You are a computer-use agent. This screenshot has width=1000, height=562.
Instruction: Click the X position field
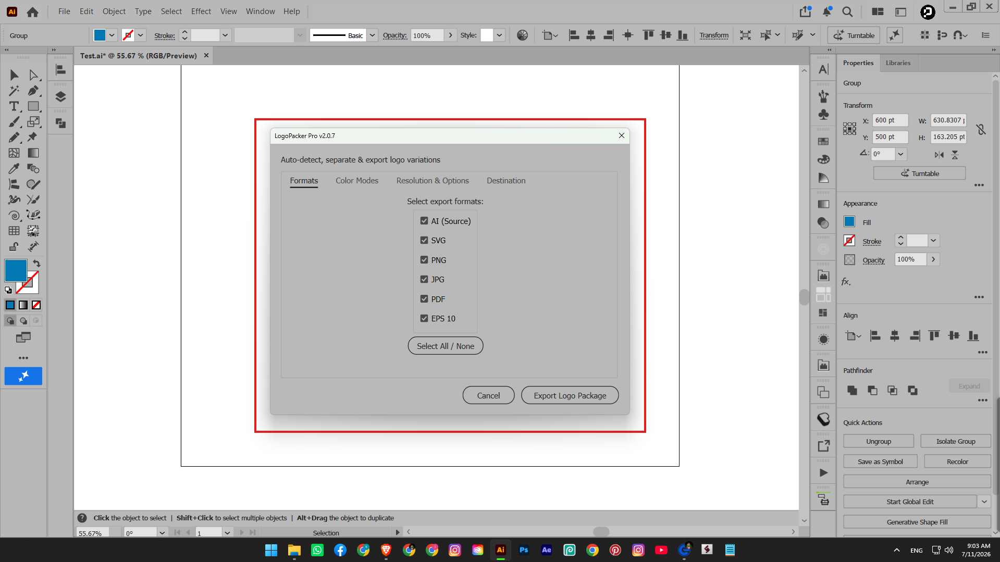891,120
